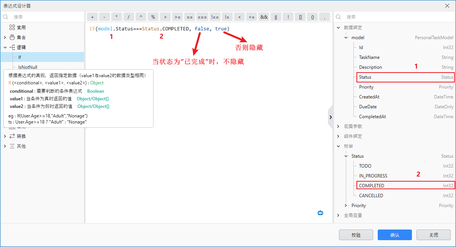The width and height of the screenshot is (456, 247).
Task: Select the COMPLETED enum value
Action: [x=371, y=185]
